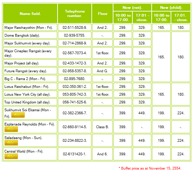Select the 'Floor' column header
This screenshot has height=176, width=194.
pos(103,14)
